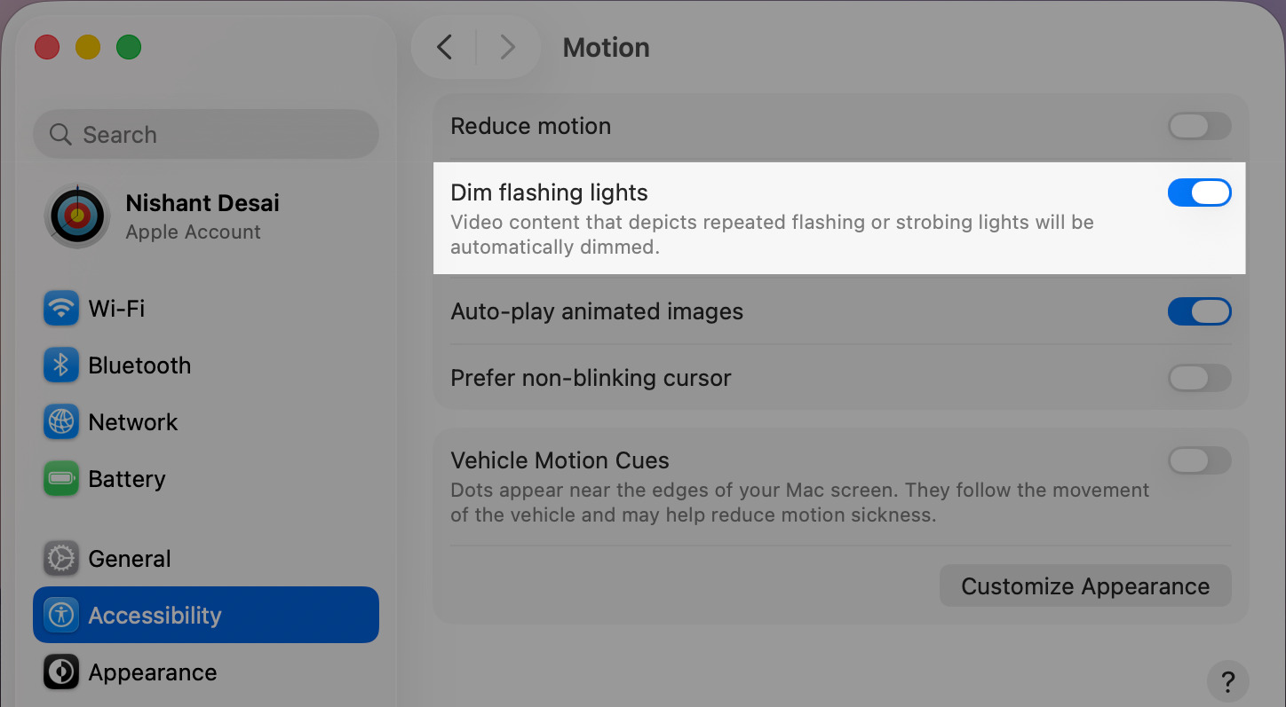Click the Accessibility figure icon
The width and height of the screenshot is (1286, 707).
coord(60,615)
